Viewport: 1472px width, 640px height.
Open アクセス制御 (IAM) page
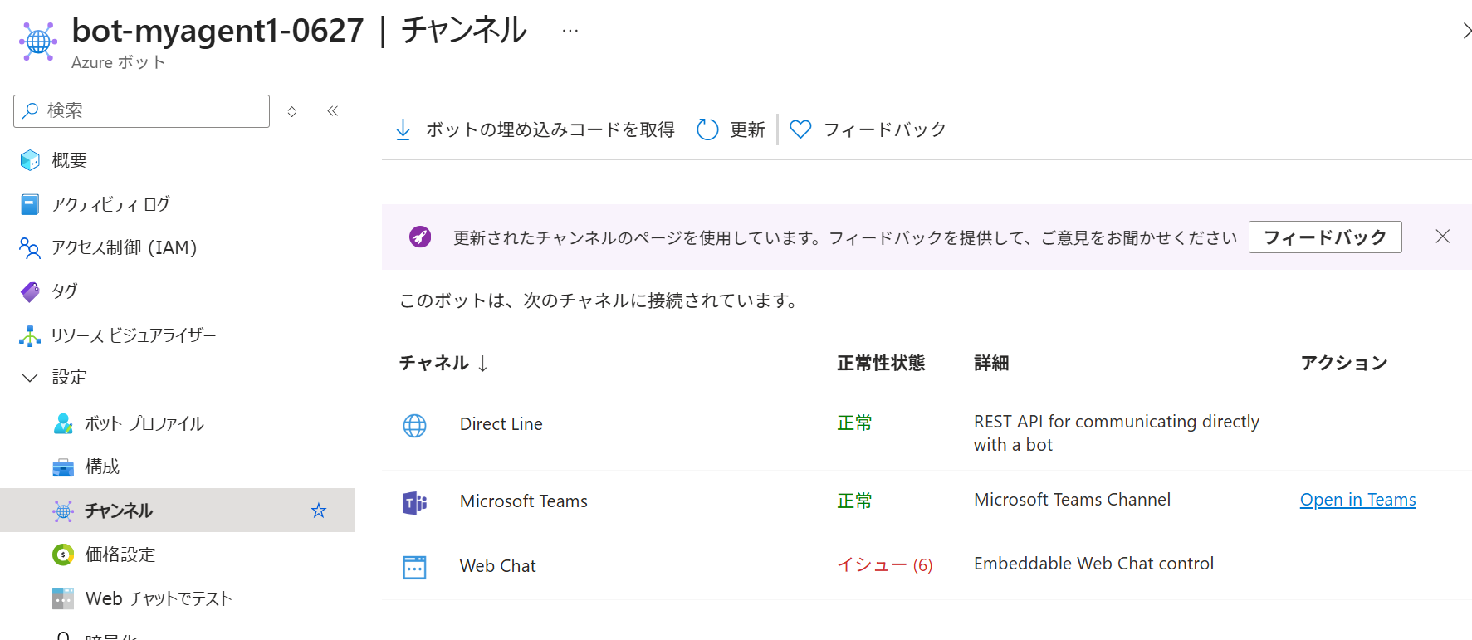tap(124, 247)
